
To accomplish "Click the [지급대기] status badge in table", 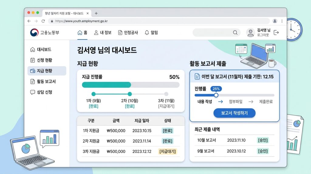I will (168, 151).
